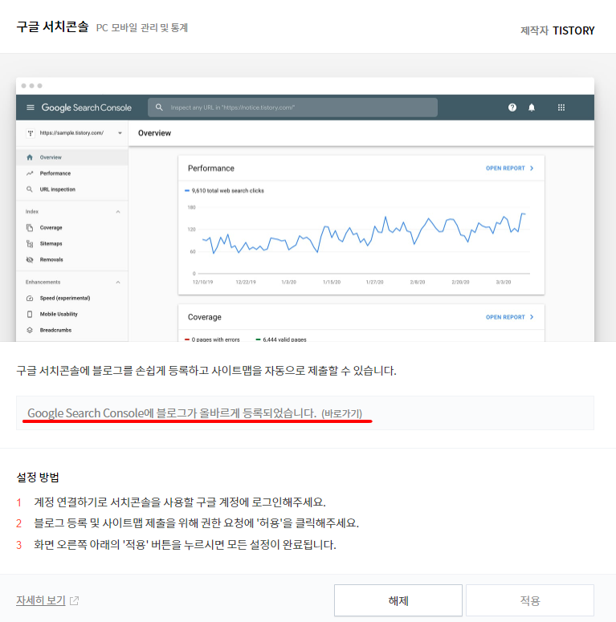Viewport: 616px width, 622px height.
Task: Select Removals in the sidebar
Action: click(x=72, y=259)
